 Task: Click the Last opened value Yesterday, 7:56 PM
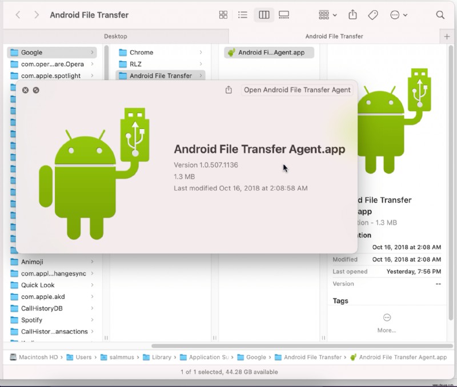(x=414, y=272)
